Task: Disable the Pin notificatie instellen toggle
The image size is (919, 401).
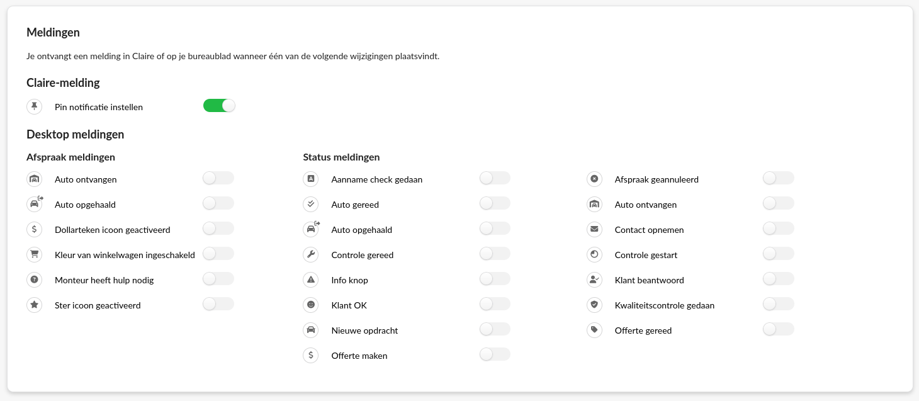Action: 219,106
